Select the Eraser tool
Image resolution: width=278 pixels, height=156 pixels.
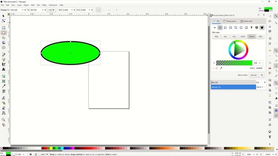tap(3, 108)
